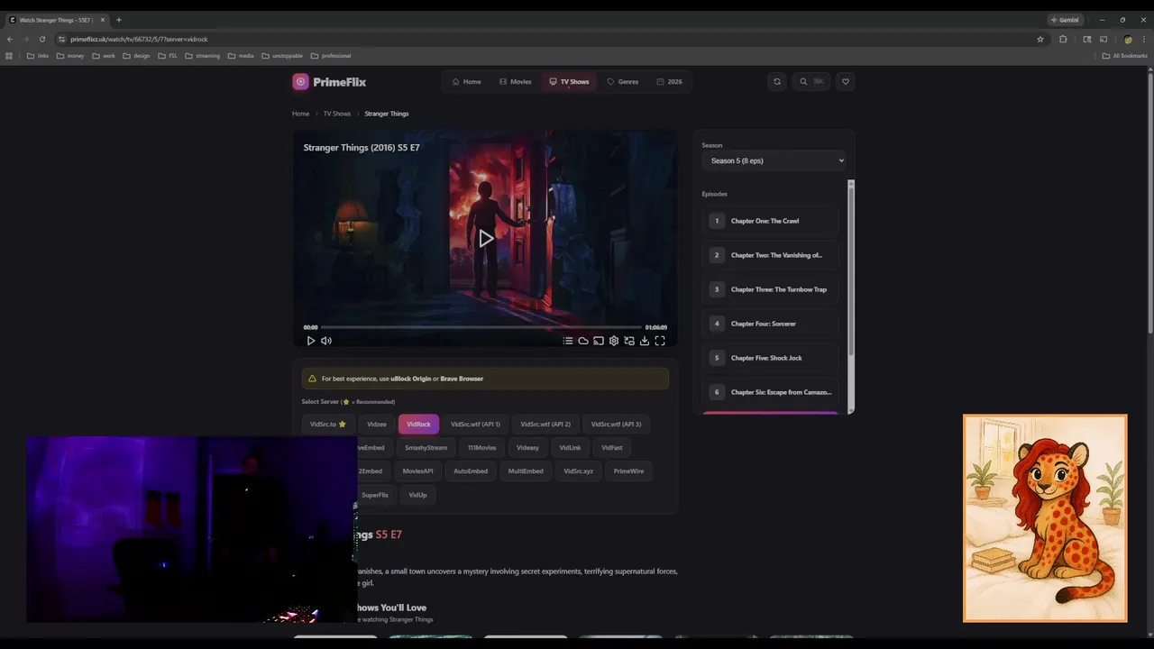Open the 2026 nav tab
Screen dimensions: 1154x649
coord(669,82)
